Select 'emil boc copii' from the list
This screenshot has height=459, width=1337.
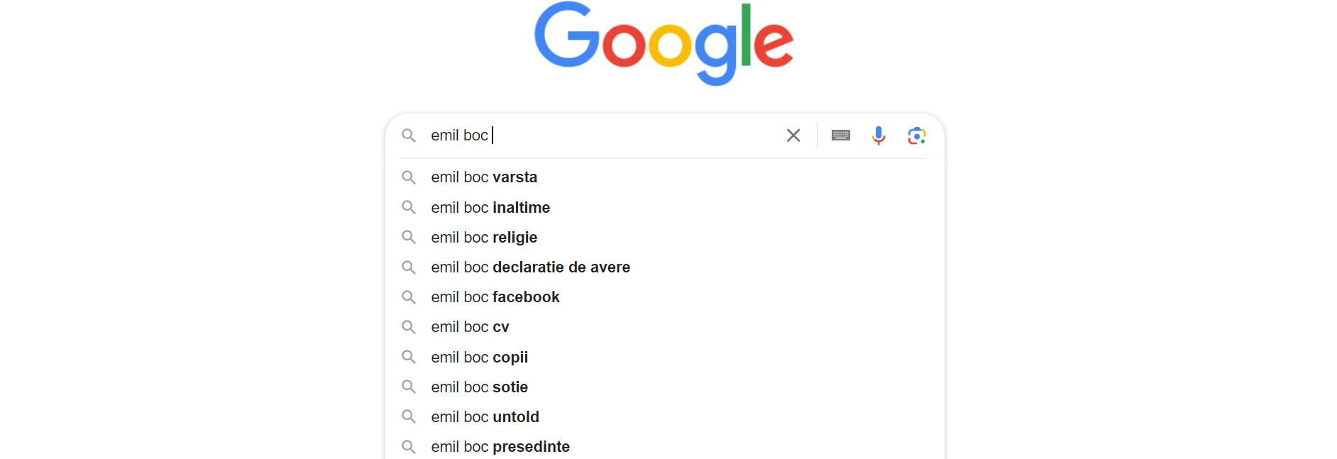480,357
